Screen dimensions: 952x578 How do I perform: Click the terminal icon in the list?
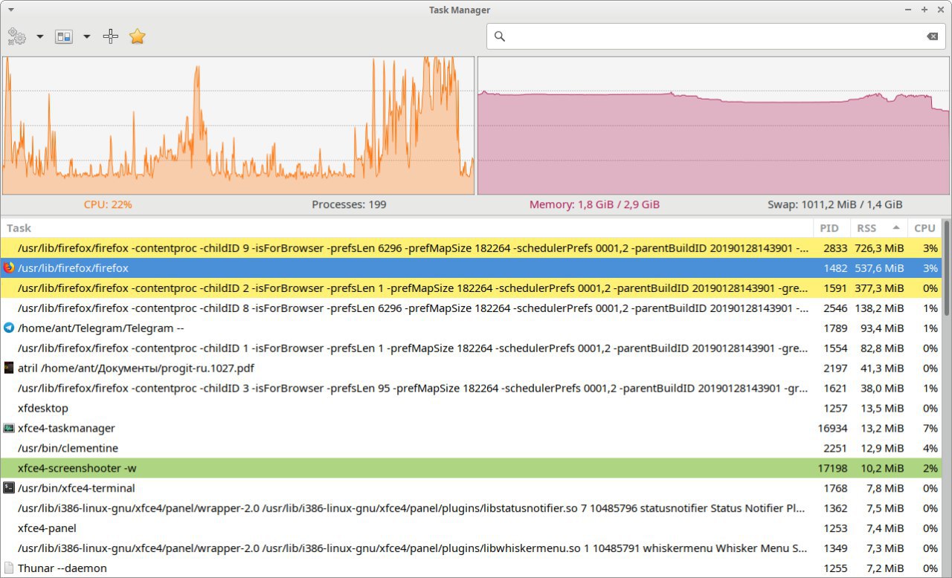pyautogui.click(x=9, y=489)
